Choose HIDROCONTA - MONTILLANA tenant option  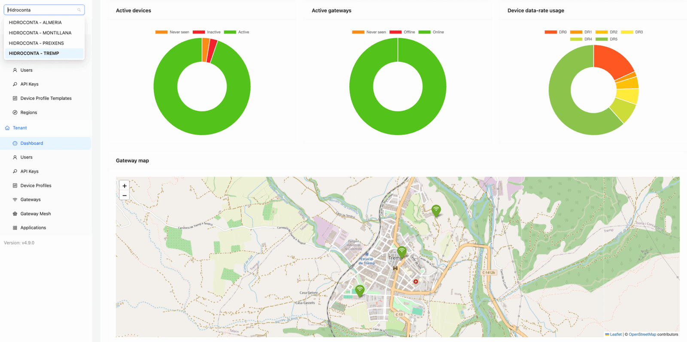coord(40,33)
